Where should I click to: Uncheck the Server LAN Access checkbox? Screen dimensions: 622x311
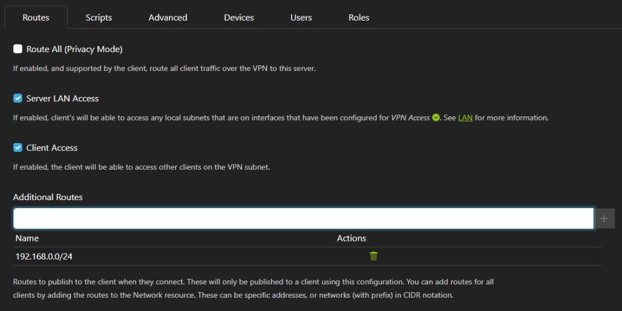[18, 98]
